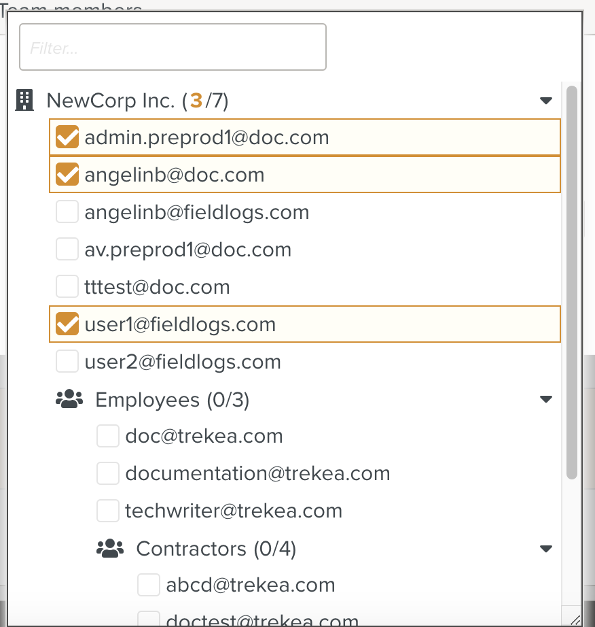Viewport: 595px width, 627px height.
Task: Collapse the Contractors group arrow
Action: (x=546, y=548)
